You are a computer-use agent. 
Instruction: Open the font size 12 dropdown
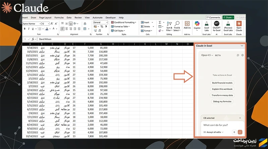49,24
